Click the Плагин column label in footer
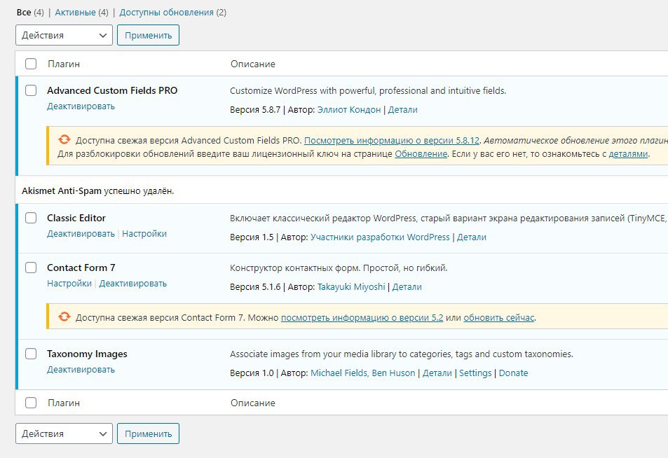Image resolution: width=668 pixels, height=458 pixels. [x=64, y=403]
